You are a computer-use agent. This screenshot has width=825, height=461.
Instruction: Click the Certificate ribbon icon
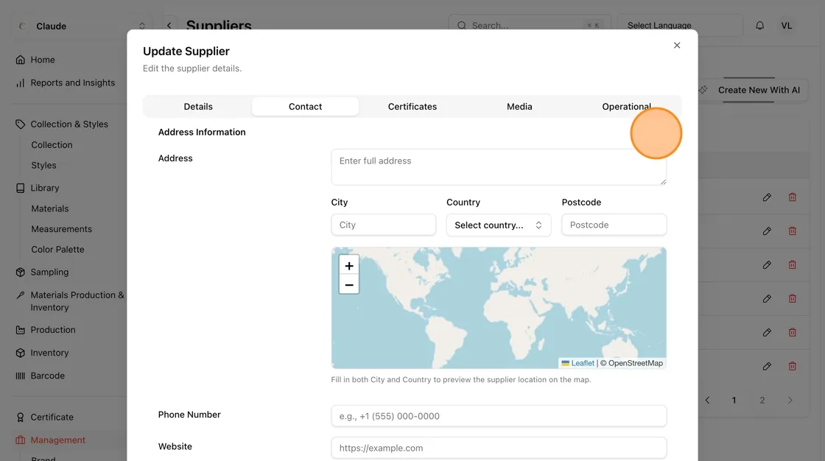pos(21,418)
